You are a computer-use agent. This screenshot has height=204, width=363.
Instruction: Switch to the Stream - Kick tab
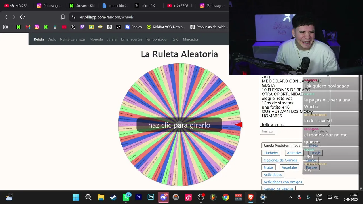point(82,6)
